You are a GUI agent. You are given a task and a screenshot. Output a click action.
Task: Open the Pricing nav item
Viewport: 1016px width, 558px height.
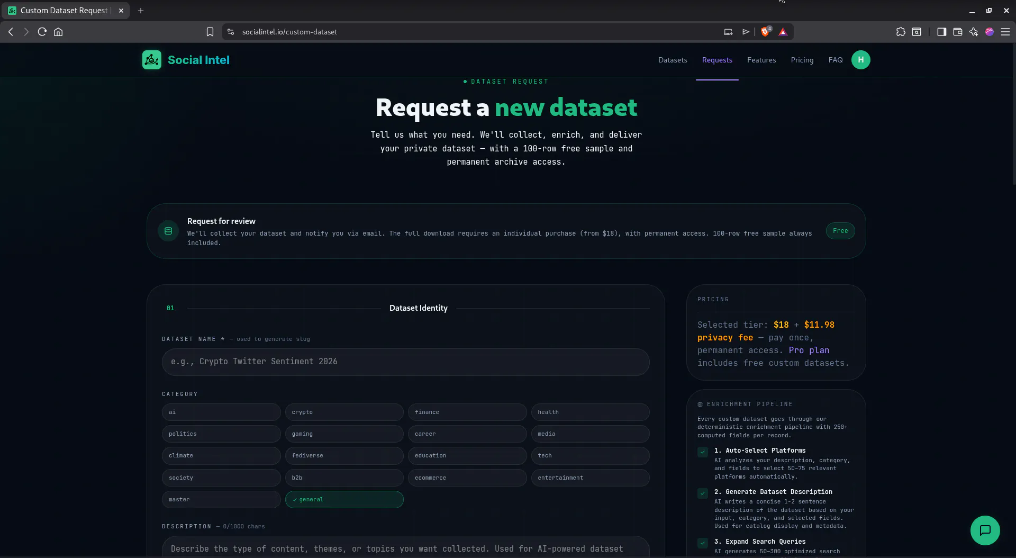(x=802, y=60)
